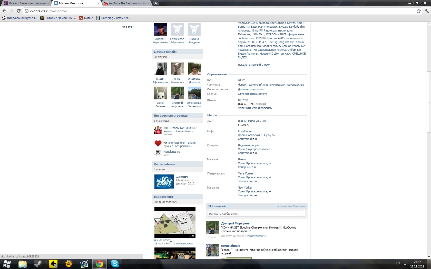Viewport: 431px width, 269px height.
Task: Open Chrome wrench settings menu
Action: pos(426,11)
